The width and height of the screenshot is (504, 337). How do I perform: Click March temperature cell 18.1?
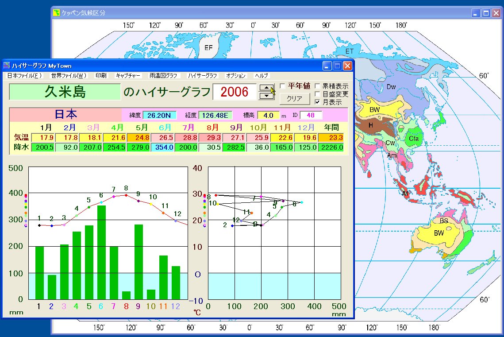coord(91,138)
